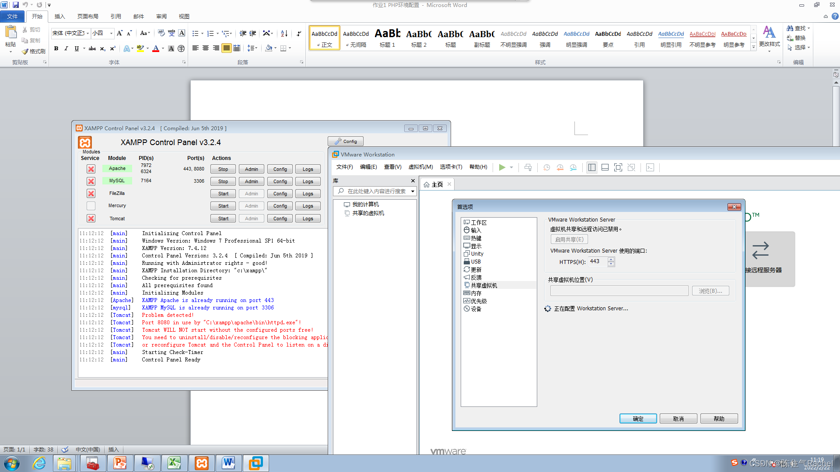840x472 pixels.
Task: Open VMware 虚拟机(M) menu
Action: tap(420, 167)
